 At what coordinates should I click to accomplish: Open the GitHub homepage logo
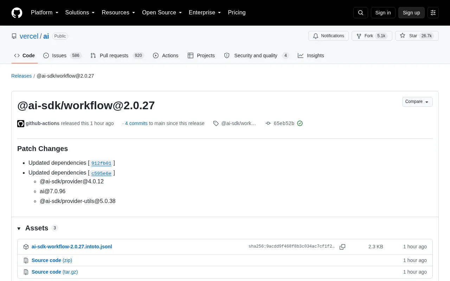[x=17, y=13]
